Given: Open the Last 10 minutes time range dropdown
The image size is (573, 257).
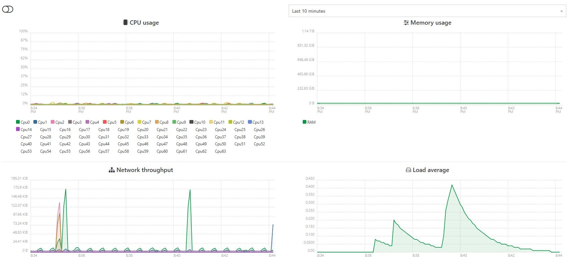Looking at the screenshot, I should coord(427,11).
